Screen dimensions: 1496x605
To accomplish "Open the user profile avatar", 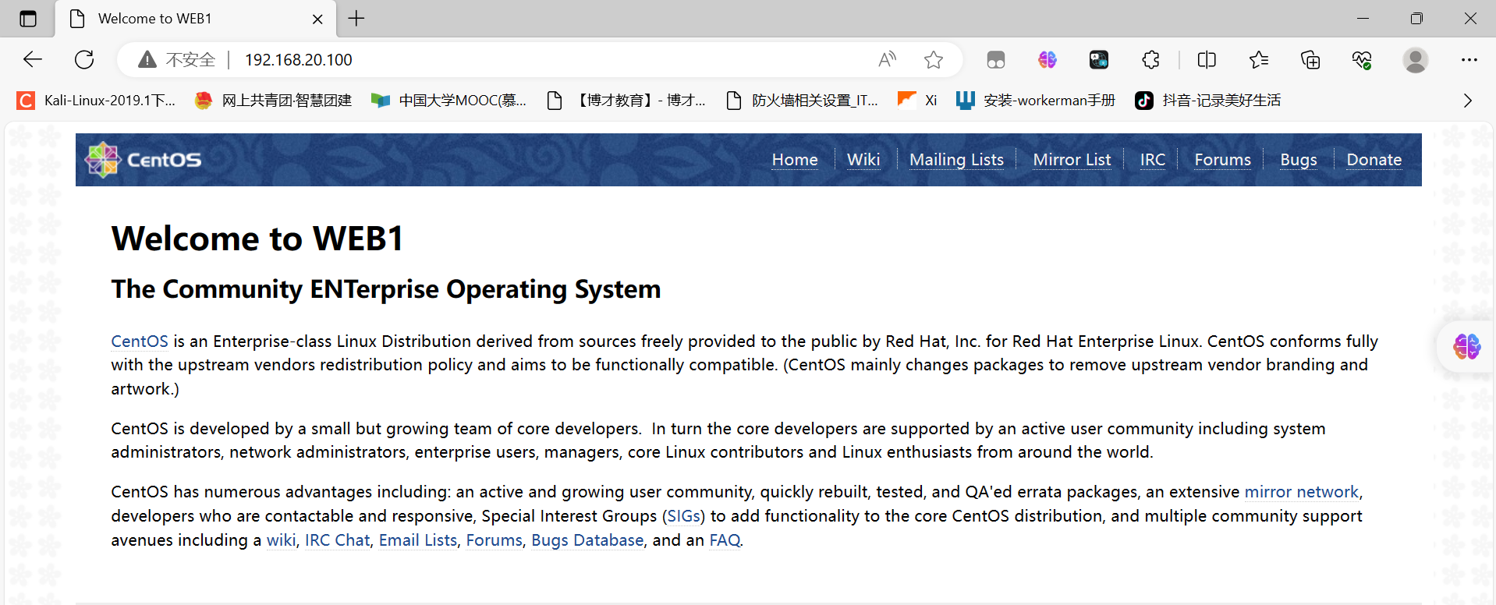I will [1415, 59].
